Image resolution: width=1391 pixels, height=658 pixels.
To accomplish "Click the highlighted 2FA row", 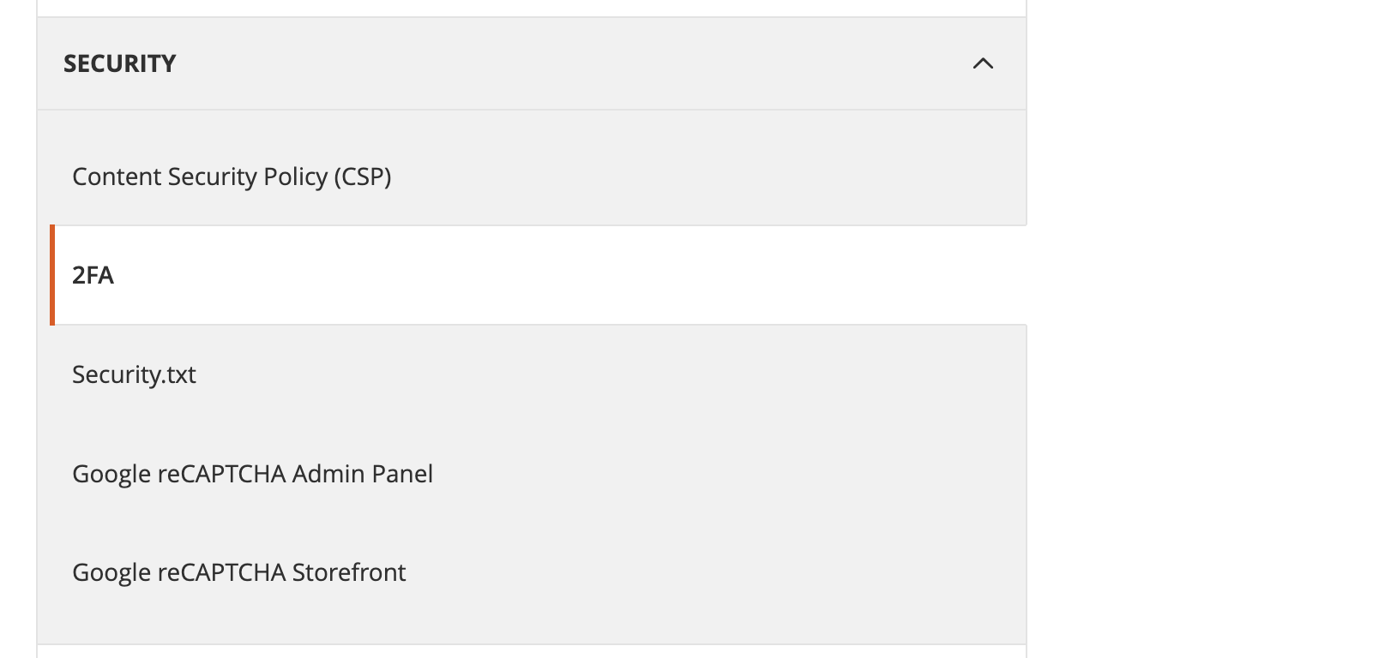I will point(532,275).
